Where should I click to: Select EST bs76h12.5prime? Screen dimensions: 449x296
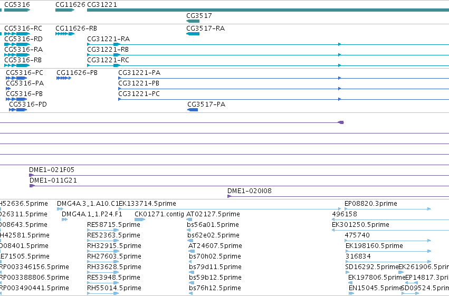(215, 288)
